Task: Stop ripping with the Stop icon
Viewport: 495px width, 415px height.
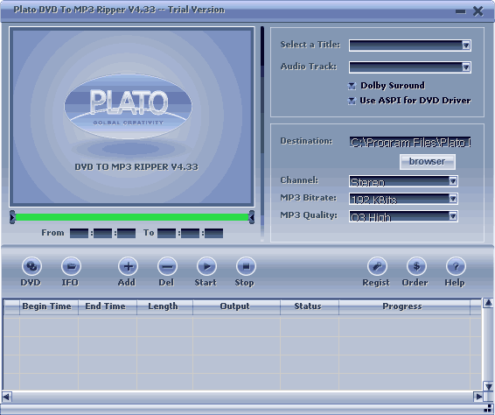Action: pyautogui.click(x=246, y=266)
